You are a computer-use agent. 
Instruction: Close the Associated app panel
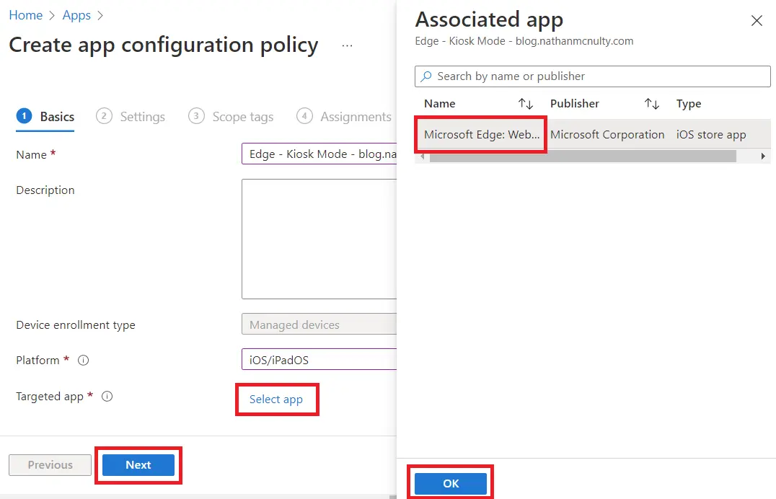pos(757,21)
